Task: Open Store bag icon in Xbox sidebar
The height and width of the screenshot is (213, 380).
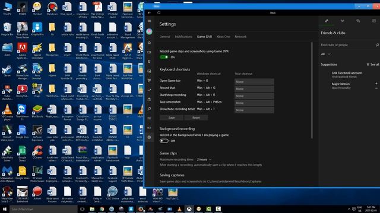Action: 149,99
